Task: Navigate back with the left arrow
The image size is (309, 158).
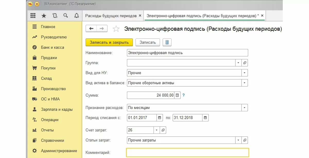Action: [91, 29]
